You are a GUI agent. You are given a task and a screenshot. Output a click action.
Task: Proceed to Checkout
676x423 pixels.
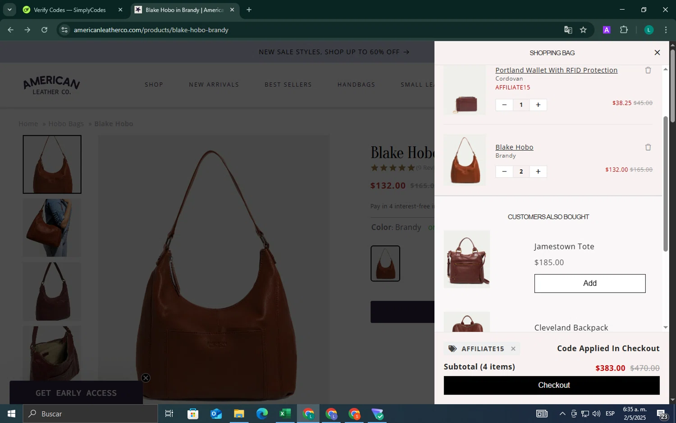coord(552,386)
